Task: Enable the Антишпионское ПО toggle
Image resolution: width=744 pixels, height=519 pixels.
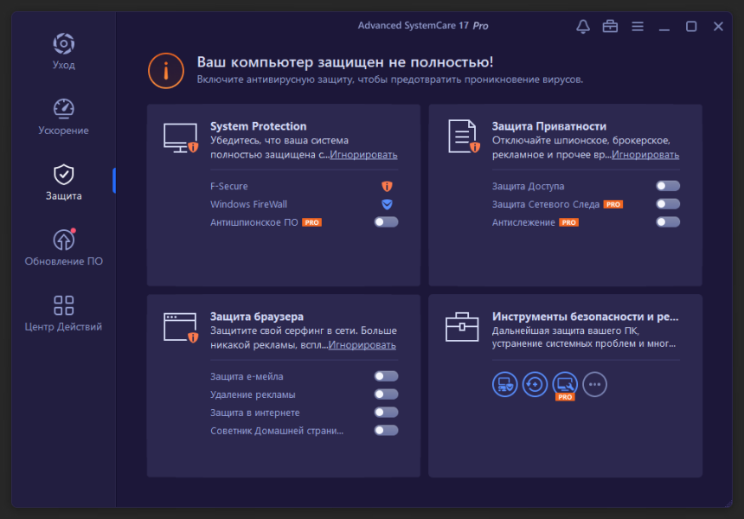Action: (386, 222)
